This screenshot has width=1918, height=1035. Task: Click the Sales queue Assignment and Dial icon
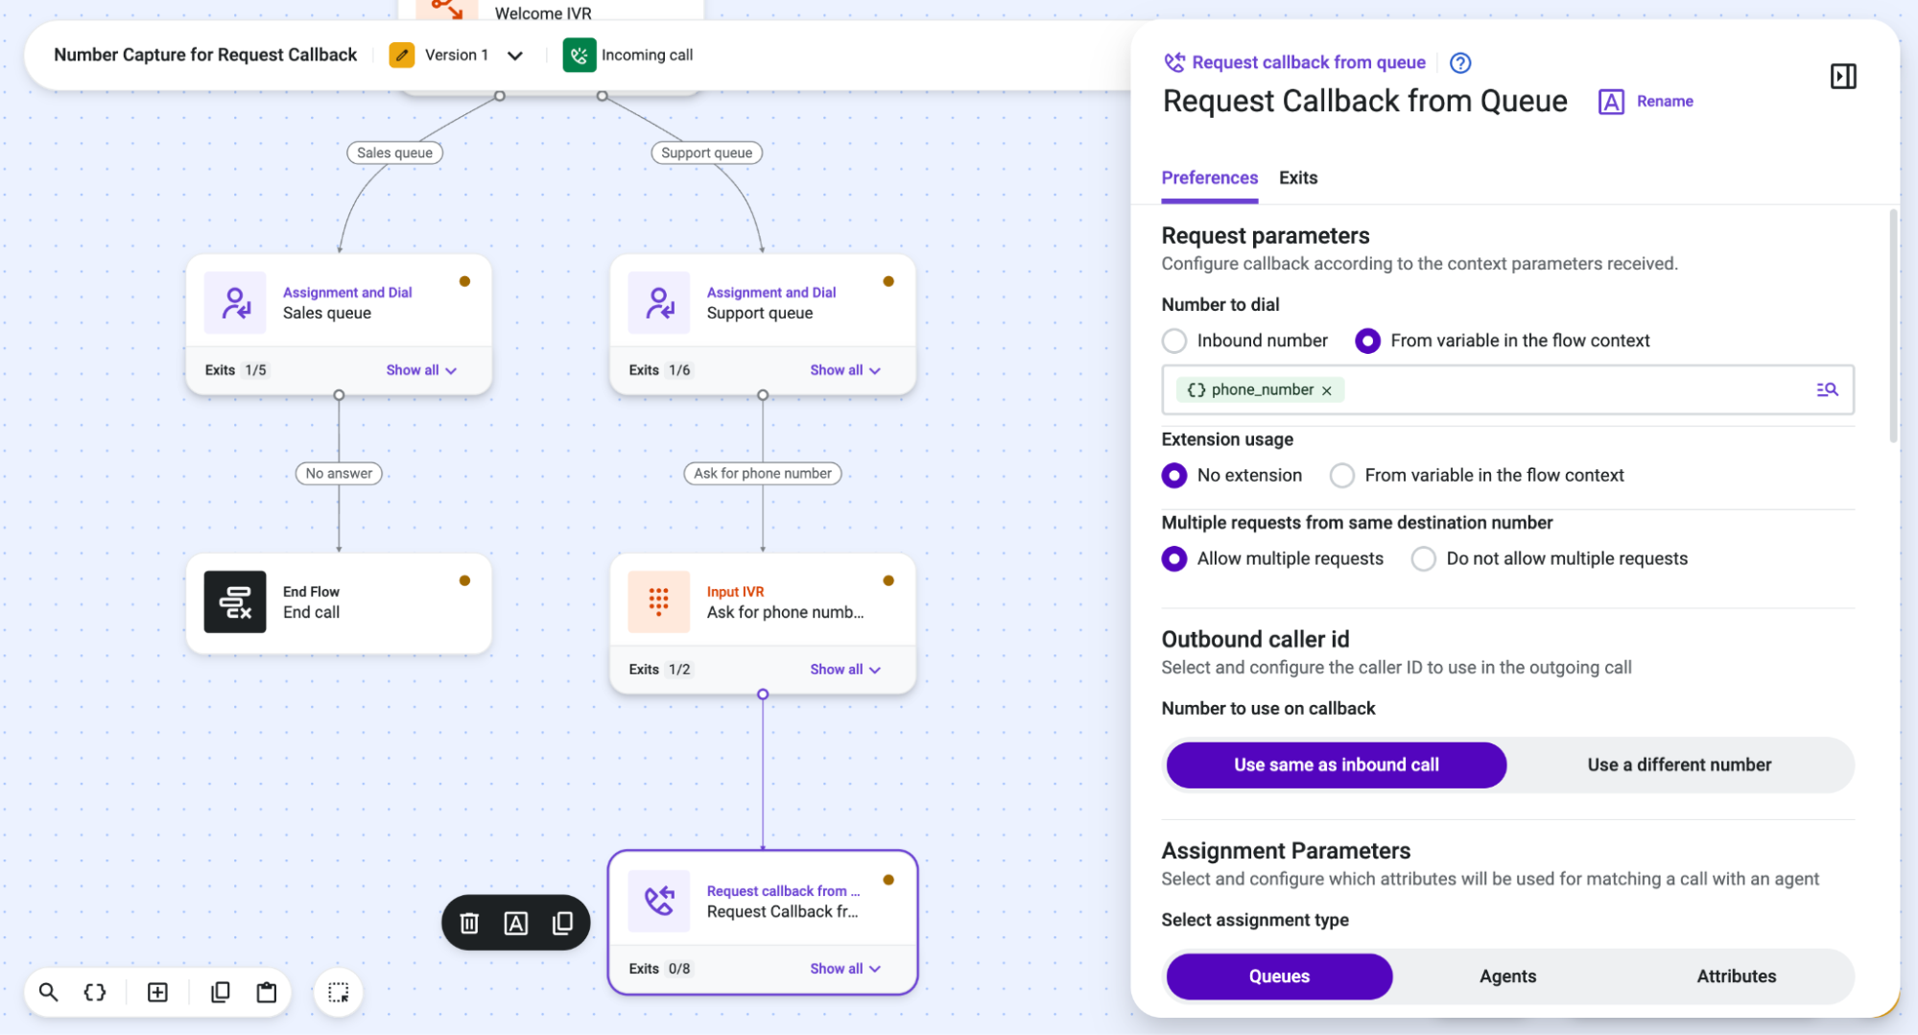235,302
